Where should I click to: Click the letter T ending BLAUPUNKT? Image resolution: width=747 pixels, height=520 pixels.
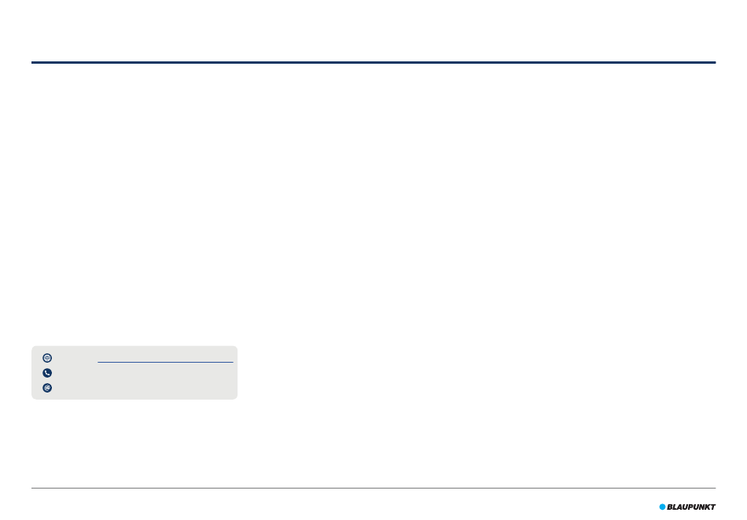[x=712, y=507]
